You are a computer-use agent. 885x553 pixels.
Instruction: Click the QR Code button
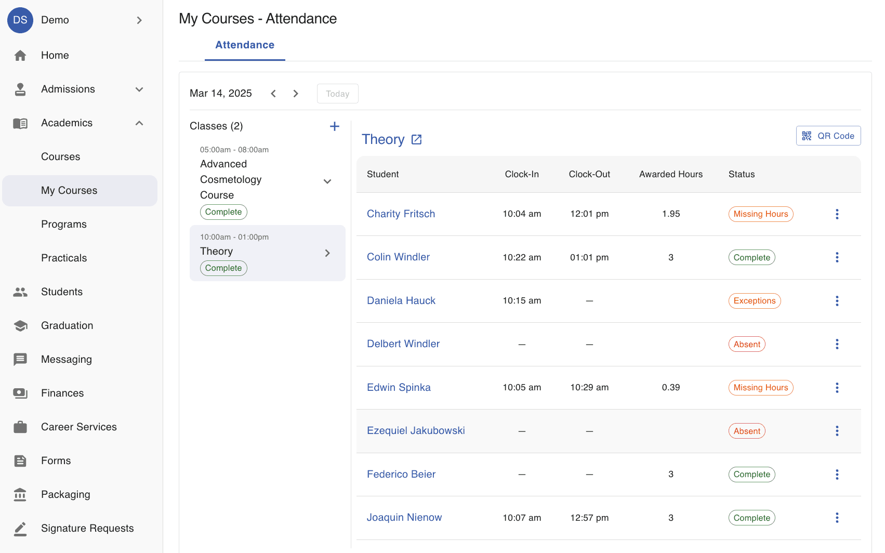(828, 136)
